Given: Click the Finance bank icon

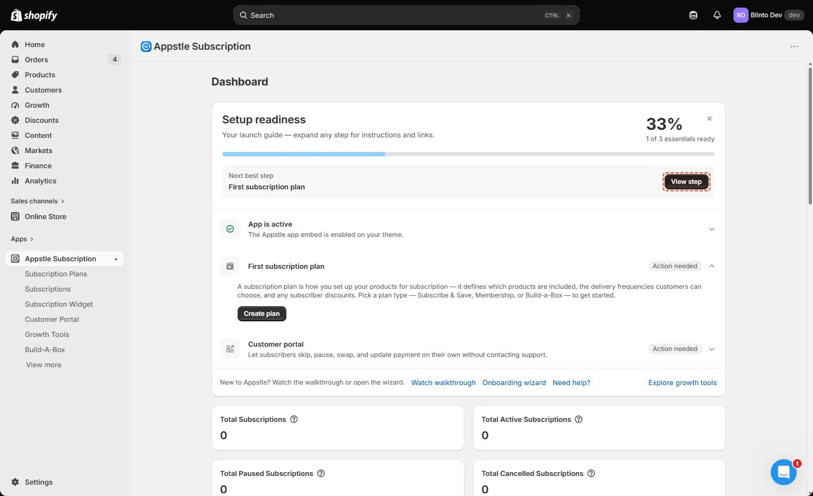Looking at the screenshot, I should [15, 166].
